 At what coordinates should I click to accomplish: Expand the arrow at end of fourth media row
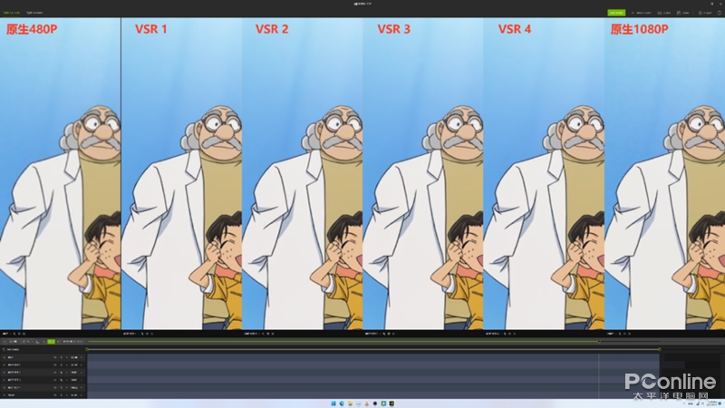click(x=82, y=380)
